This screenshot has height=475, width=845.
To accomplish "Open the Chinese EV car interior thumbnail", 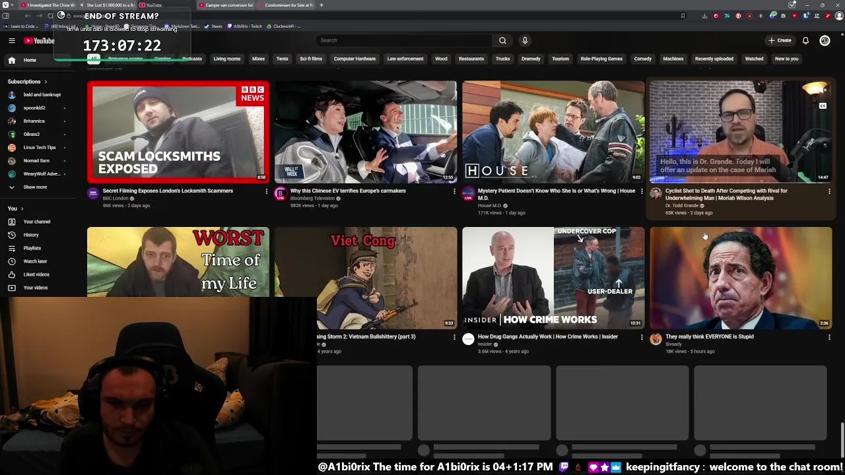I will point(366,132).
